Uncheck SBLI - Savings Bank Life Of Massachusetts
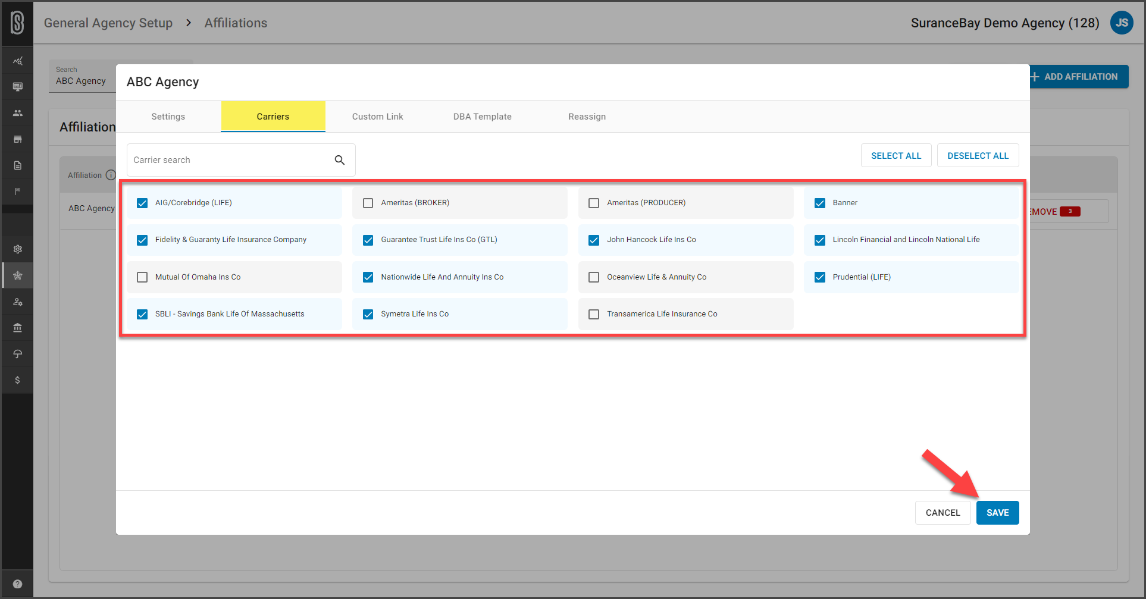 [142, 314]
